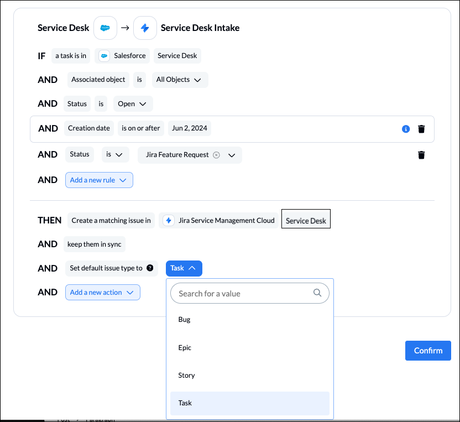This screenshot has width=460, height=422.
Task: Click the Service Desk Intake heading
Action: (200, 28)
